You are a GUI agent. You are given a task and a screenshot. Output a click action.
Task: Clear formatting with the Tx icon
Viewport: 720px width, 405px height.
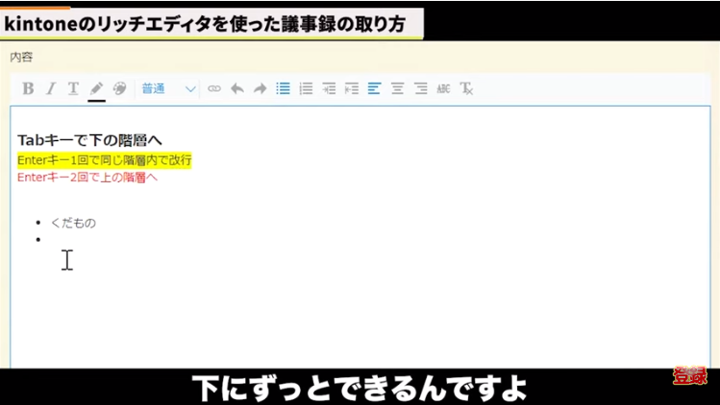point(466,88)
